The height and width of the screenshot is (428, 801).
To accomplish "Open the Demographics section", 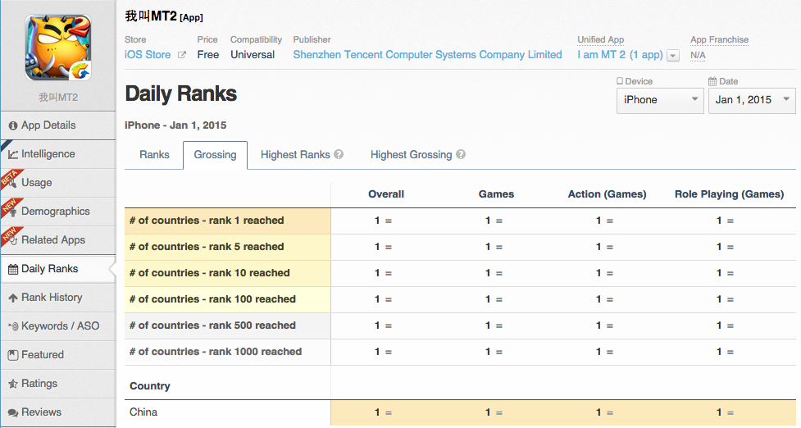I will point(58,212).
